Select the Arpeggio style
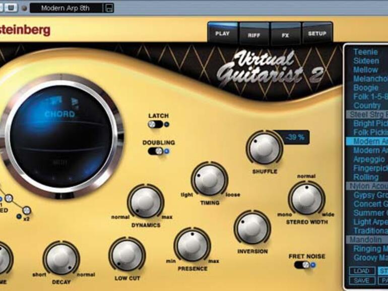The height and width of the screenshot is (291, 388). [x=367, y=159]
